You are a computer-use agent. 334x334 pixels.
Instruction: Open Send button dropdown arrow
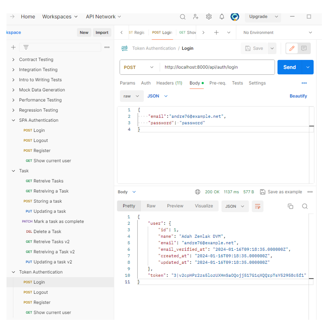[308, 67]
